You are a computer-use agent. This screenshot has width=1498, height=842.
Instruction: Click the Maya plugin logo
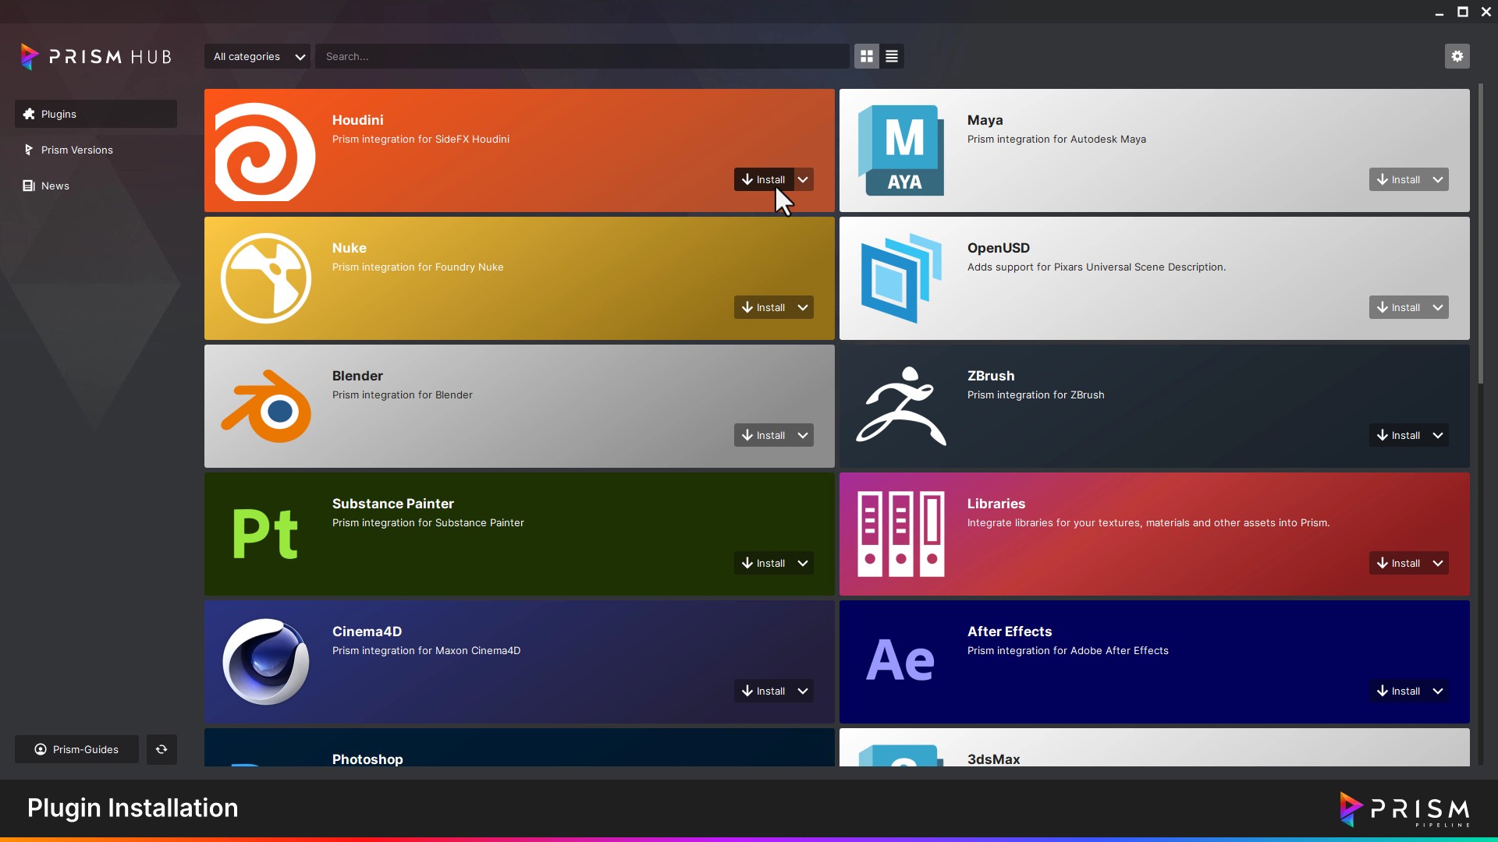(901, 150)
